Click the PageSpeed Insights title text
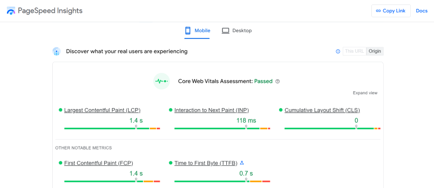This screenshot has width=434, height=188. 50,11
